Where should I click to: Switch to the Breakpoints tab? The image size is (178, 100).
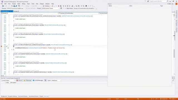point(4,96)
